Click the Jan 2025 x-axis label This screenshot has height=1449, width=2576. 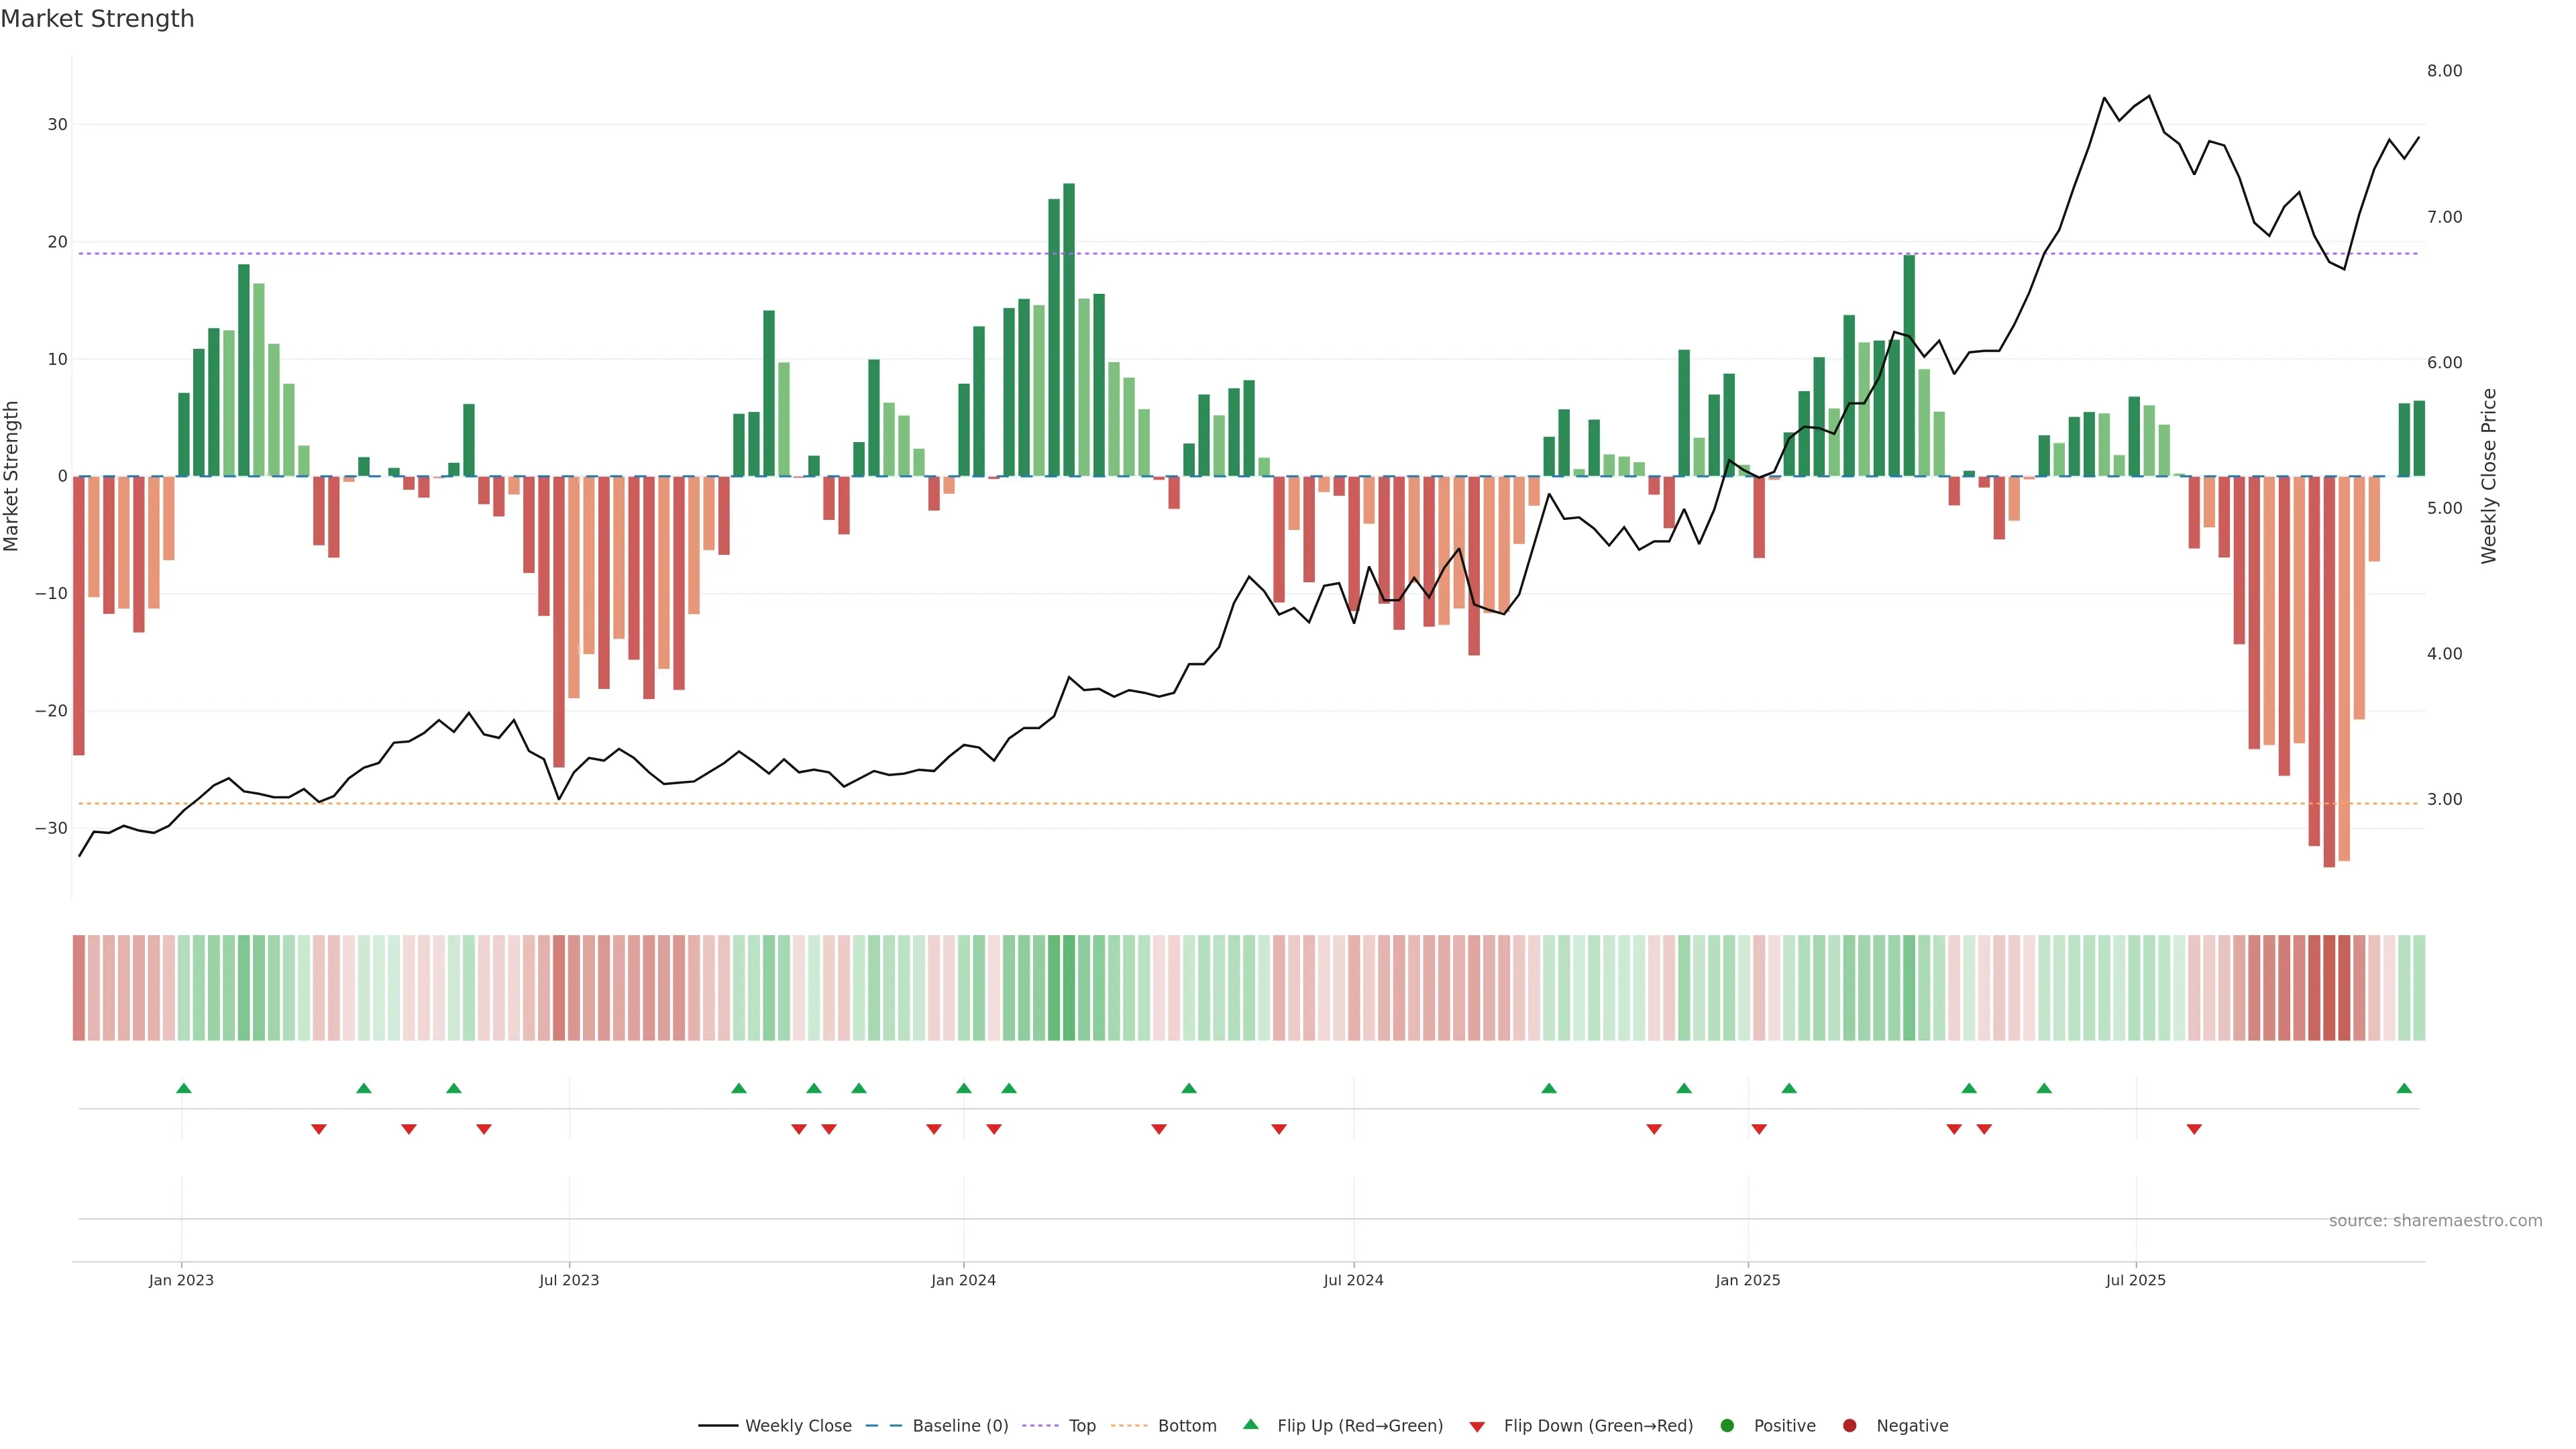click(x=1747, y=1280)
